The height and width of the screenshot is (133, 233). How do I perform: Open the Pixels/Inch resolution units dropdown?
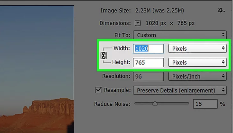197,77
